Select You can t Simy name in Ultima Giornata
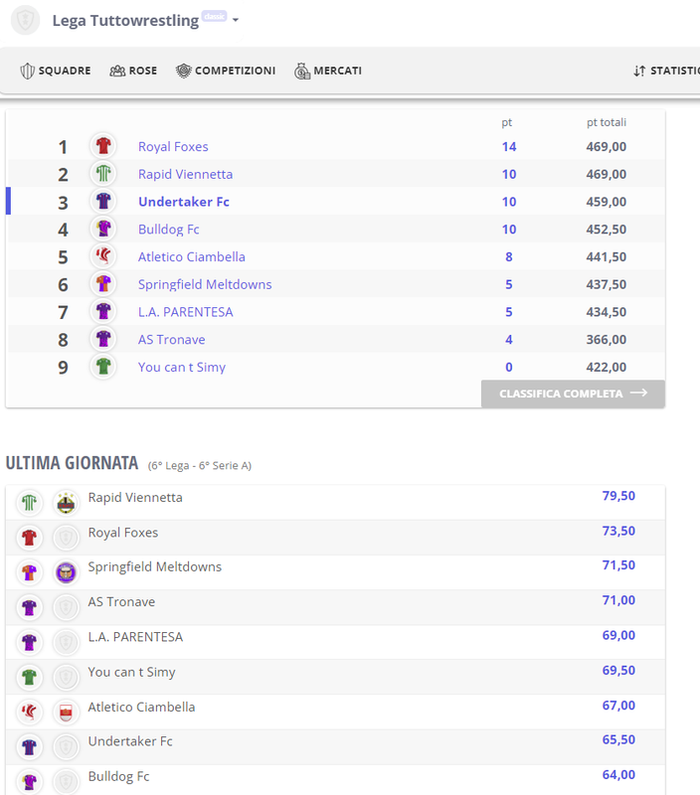Screen dimensions: 700x795 131,673
